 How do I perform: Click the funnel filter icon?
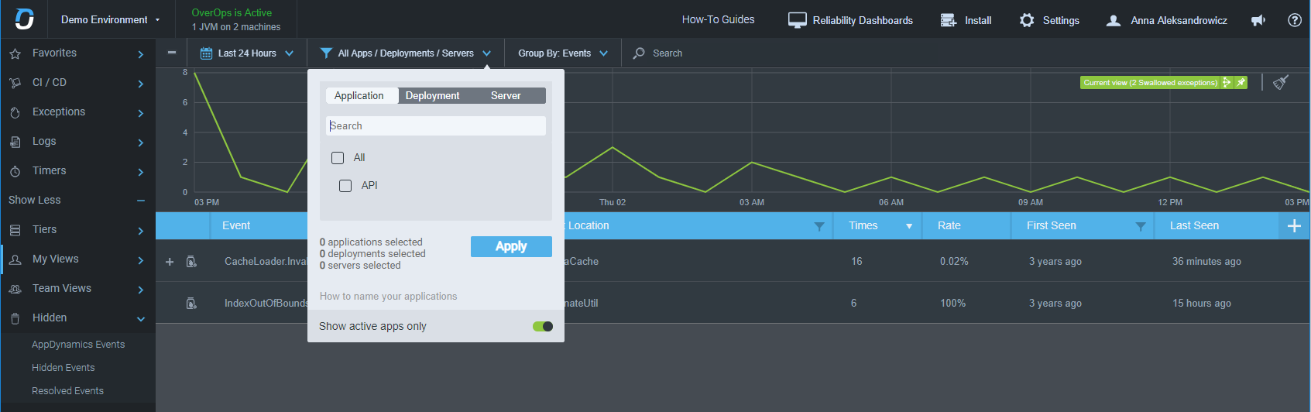coord(326,53)
